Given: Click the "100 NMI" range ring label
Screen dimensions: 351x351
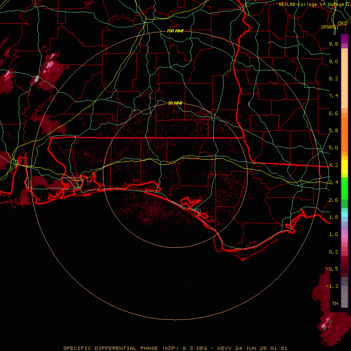Looking at the screenshot, I should [x=175, y=31].
